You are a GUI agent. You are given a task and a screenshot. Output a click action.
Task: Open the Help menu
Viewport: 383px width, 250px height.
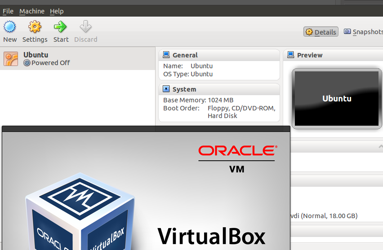coord(57,11)
